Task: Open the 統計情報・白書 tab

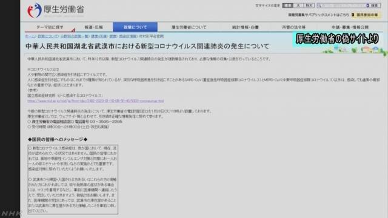Action: 245,27
